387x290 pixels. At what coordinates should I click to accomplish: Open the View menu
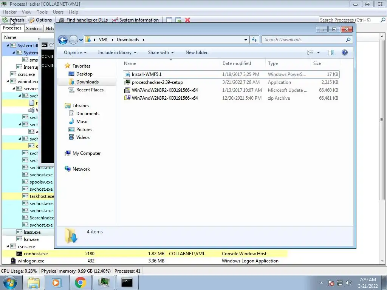27,12
